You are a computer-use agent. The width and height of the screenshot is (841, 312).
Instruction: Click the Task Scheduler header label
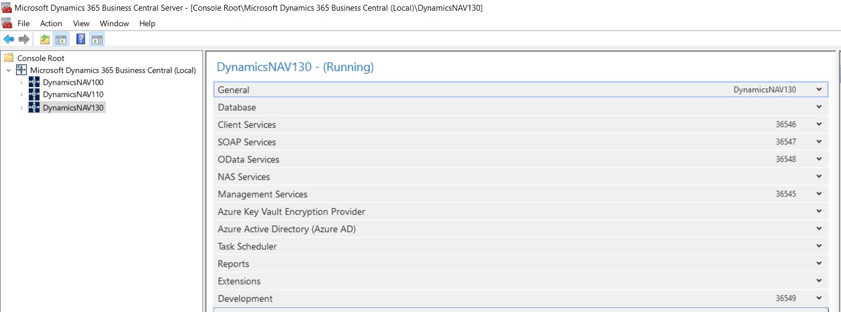point(247,246)
